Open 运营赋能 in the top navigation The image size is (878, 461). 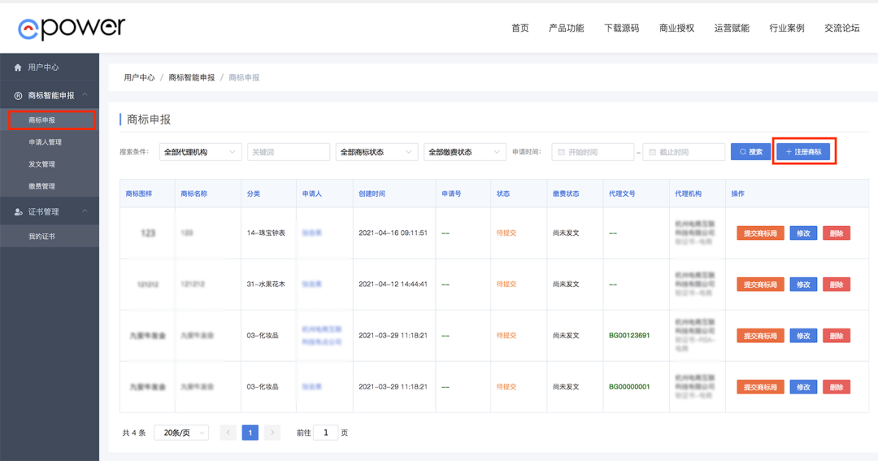tap(732, 28)
